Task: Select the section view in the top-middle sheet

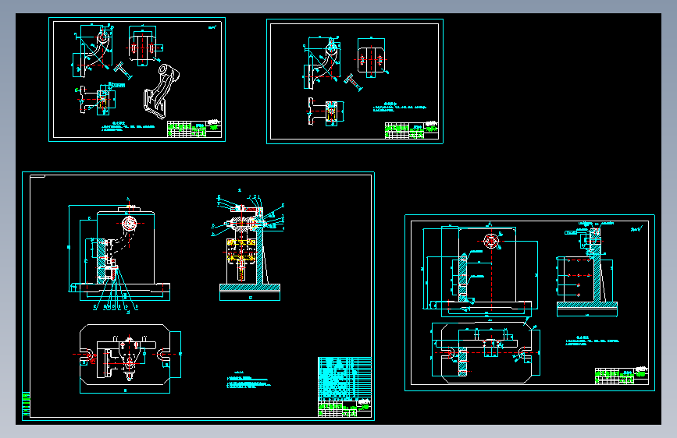Action: [326, 111]
